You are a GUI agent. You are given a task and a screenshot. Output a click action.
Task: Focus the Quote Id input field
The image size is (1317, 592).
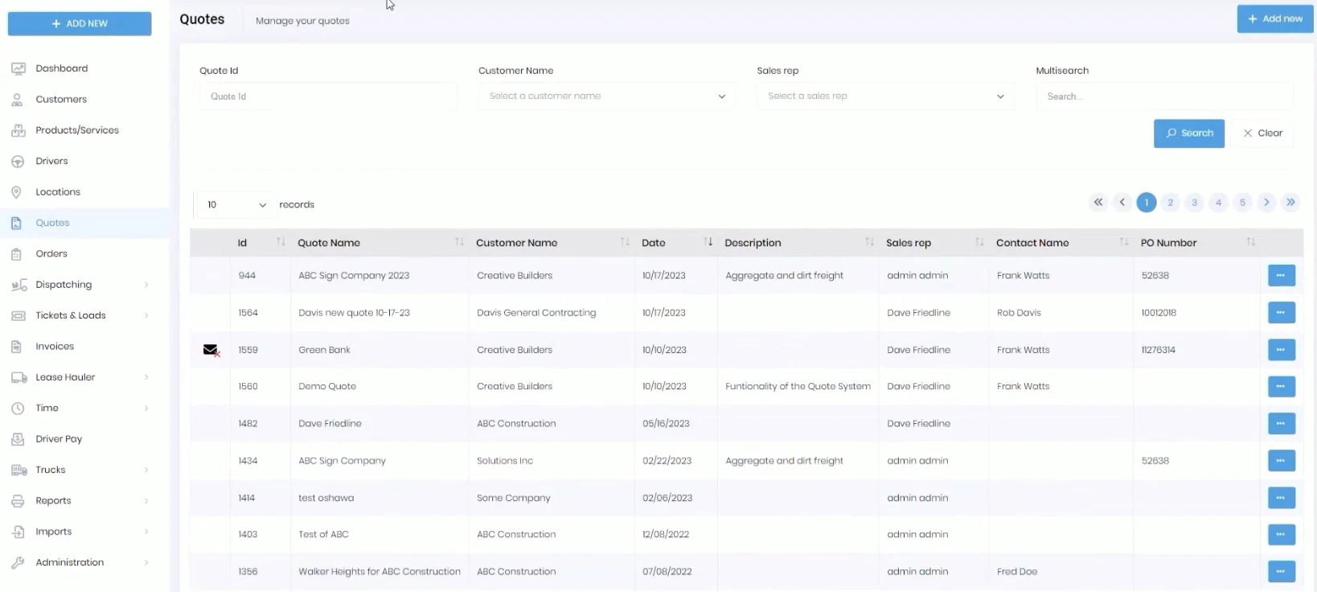click(x=328, y=97)
